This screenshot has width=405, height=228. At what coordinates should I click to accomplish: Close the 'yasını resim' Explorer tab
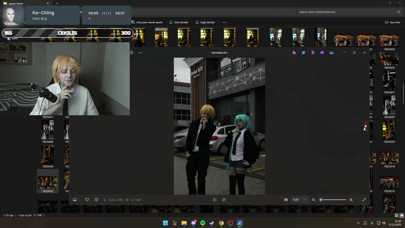point(48,3)
